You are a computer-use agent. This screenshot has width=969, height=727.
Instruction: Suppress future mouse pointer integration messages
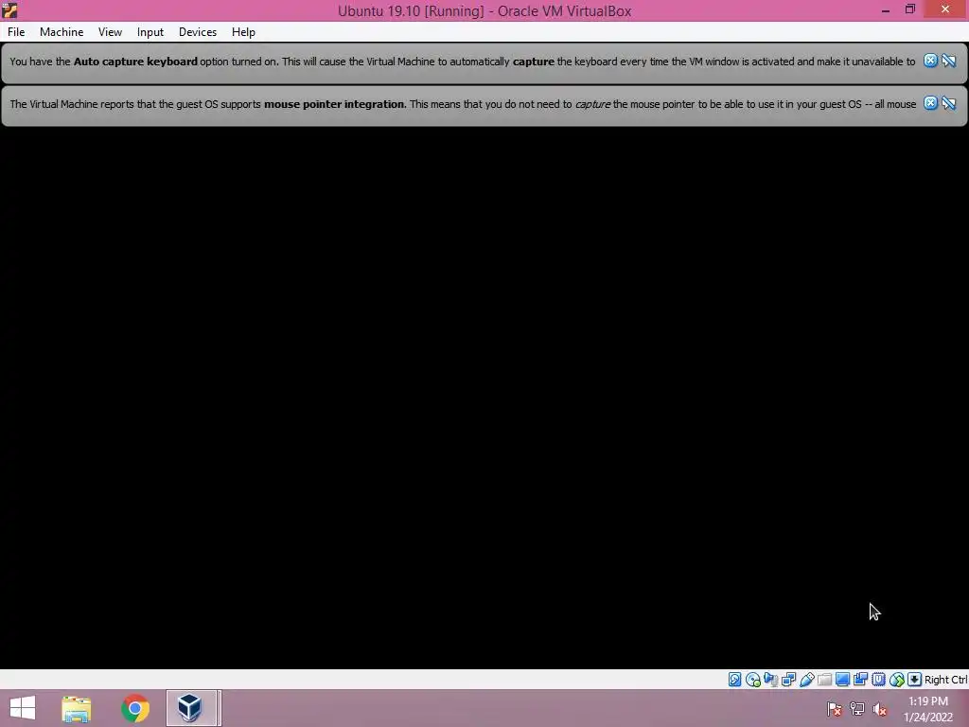tap(948, 103)
